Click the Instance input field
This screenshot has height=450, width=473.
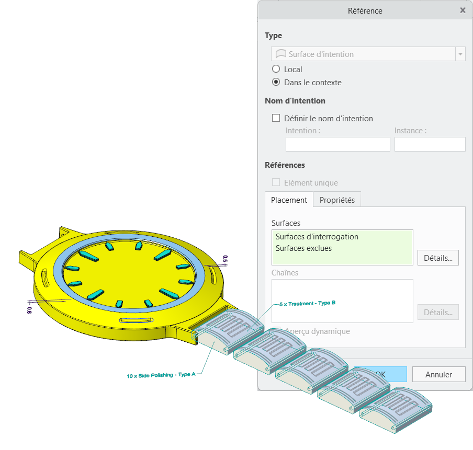point(430,144)
